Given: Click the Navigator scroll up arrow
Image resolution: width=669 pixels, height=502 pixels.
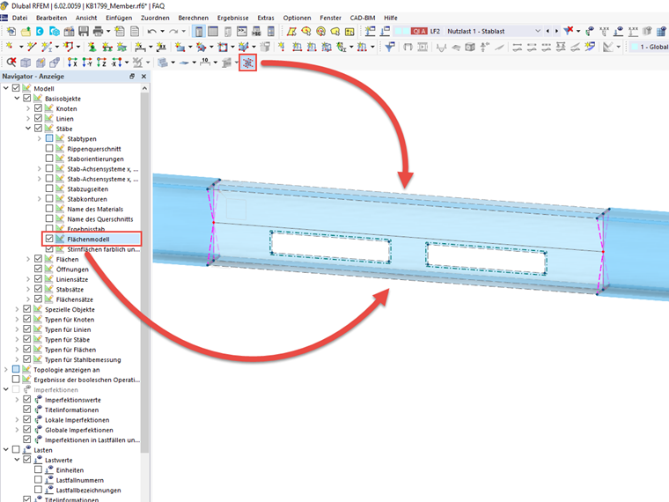Looking at the screenshot, I should coord(144,88).
